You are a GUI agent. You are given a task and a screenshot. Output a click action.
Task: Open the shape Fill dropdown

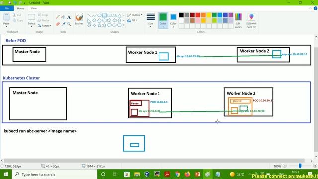132,20
